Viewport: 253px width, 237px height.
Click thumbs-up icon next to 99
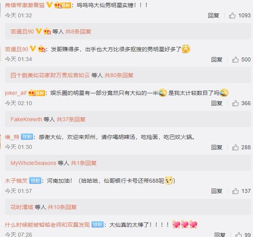[238, 235]
